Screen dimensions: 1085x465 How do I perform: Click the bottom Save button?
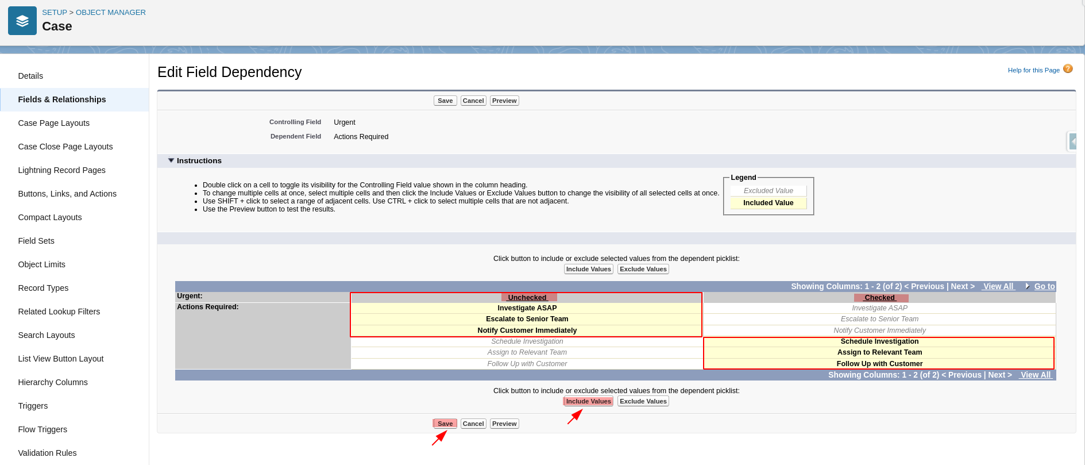445,424
